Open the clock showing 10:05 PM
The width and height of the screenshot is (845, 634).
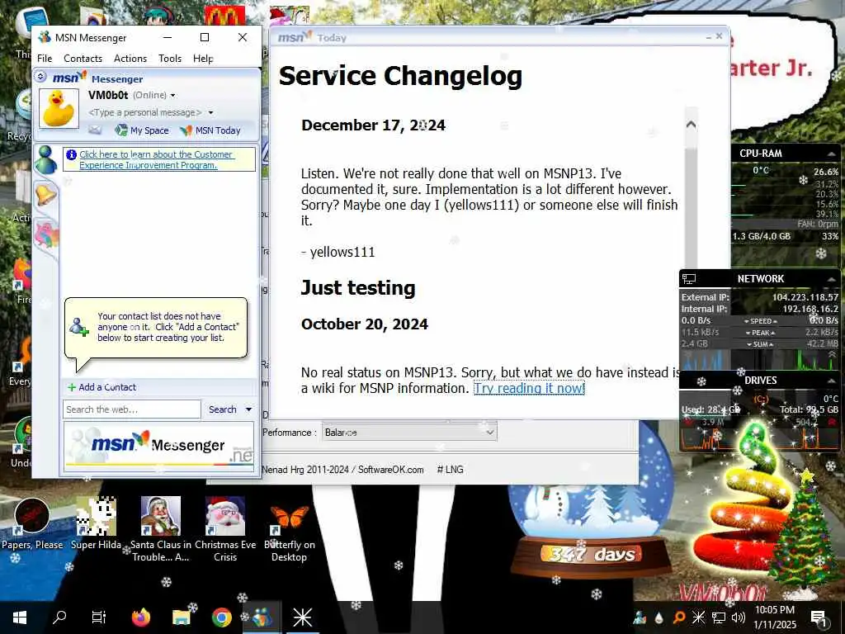775,617
